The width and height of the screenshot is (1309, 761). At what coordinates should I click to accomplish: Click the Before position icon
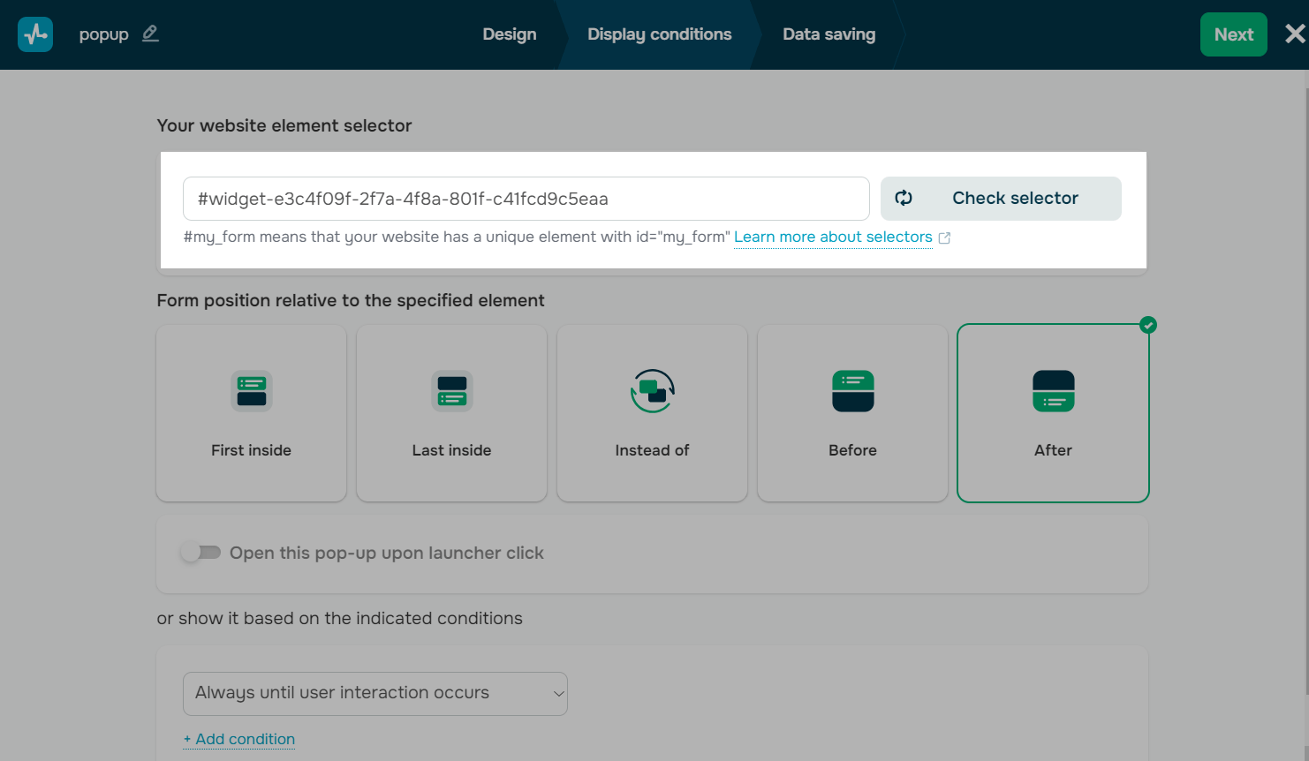pyautogui.click(x=853, y=391)
